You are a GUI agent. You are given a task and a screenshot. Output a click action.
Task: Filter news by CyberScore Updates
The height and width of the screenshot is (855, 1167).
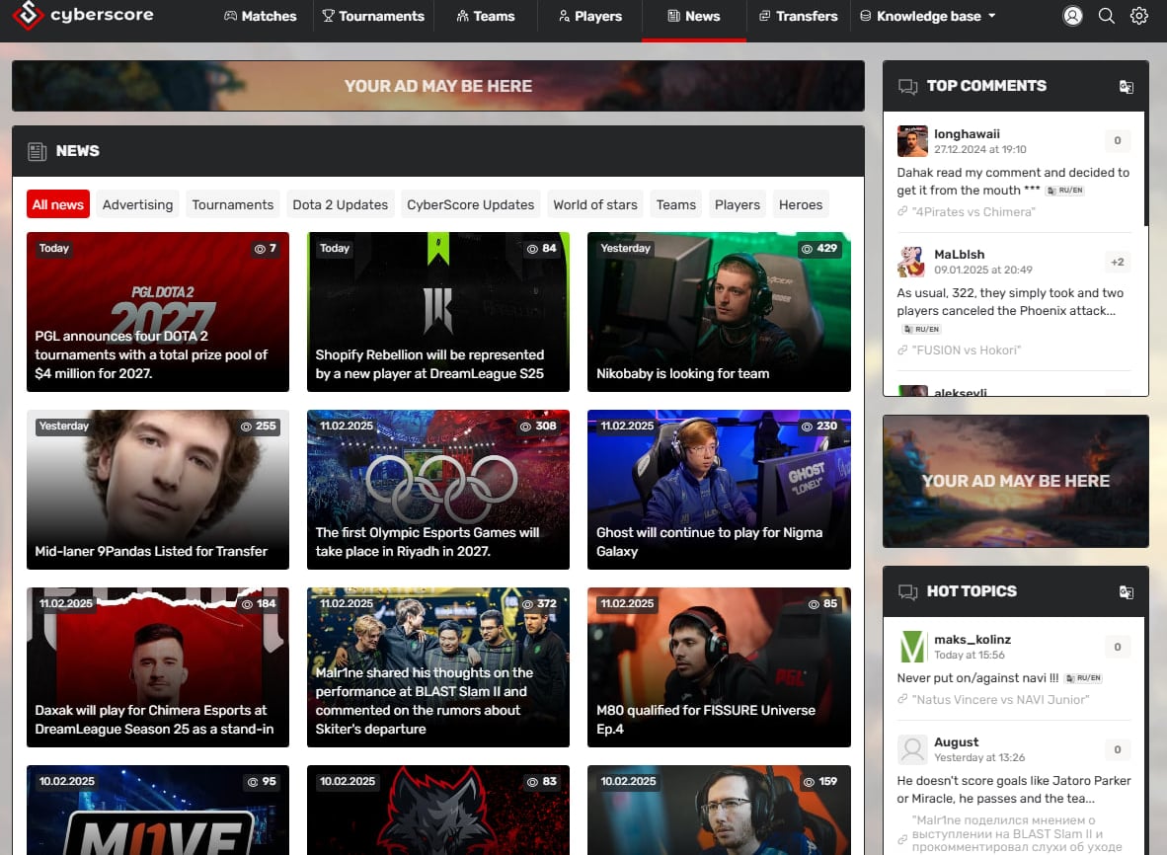[470, 204]
